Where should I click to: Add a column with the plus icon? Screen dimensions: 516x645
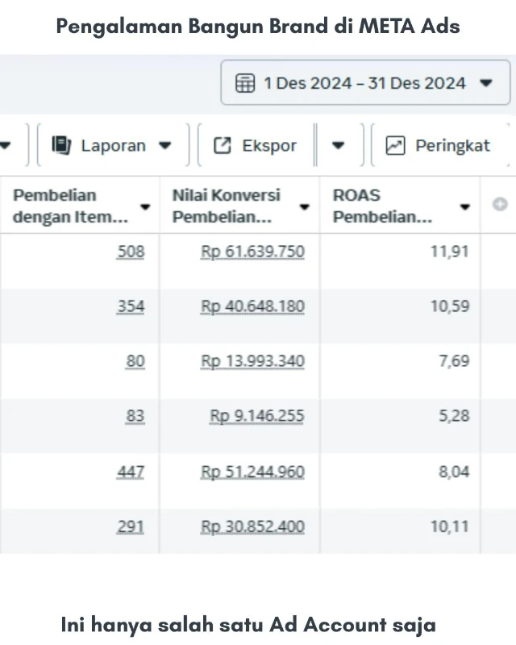pyautogui.click(x=499, y=205)
